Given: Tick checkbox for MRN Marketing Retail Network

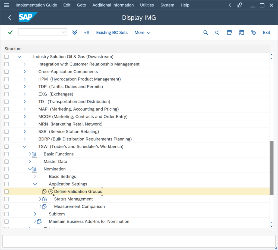Looking at the screenshot, I should [7, 124].
